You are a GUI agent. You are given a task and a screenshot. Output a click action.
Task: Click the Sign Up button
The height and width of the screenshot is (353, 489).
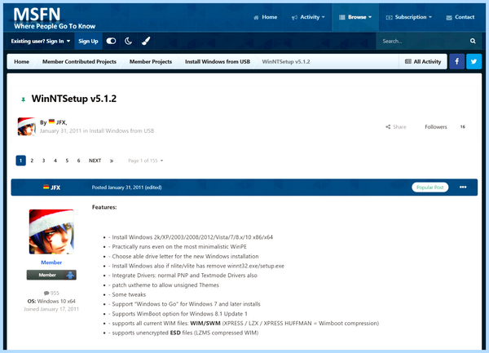click(88, 41)
